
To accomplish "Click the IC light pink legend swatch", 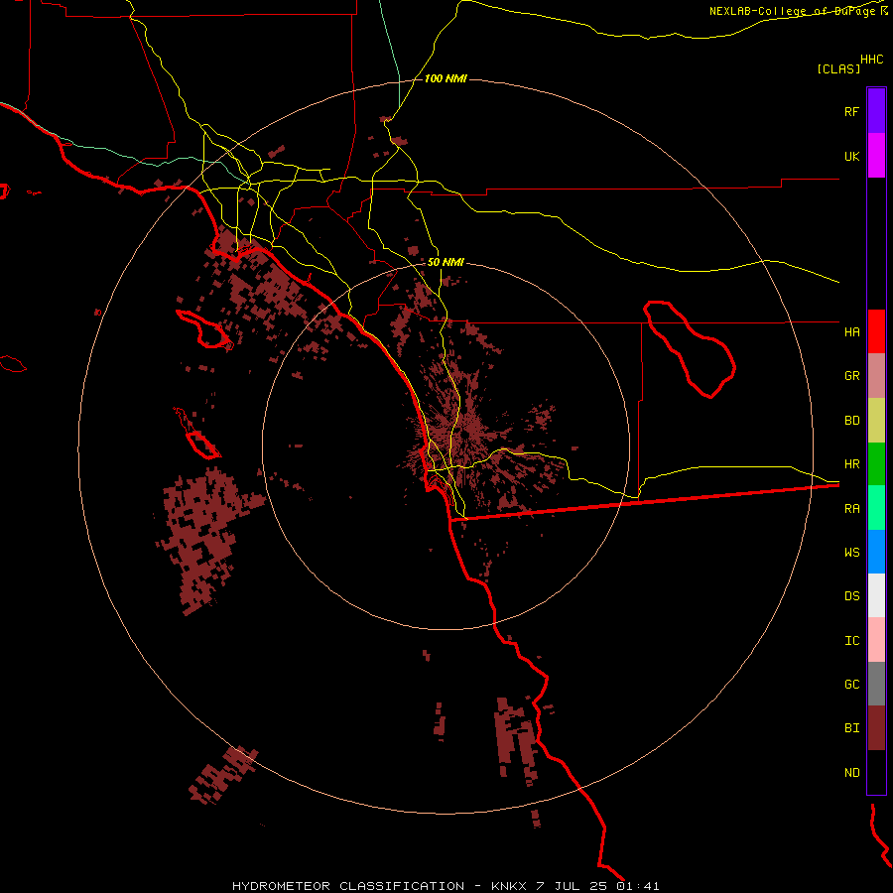I will (876, 640).
